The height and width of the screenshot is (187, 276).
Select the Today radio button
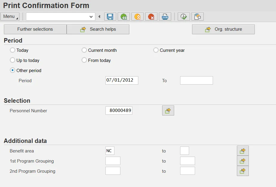pyautogui.click(x=13, y=50)
